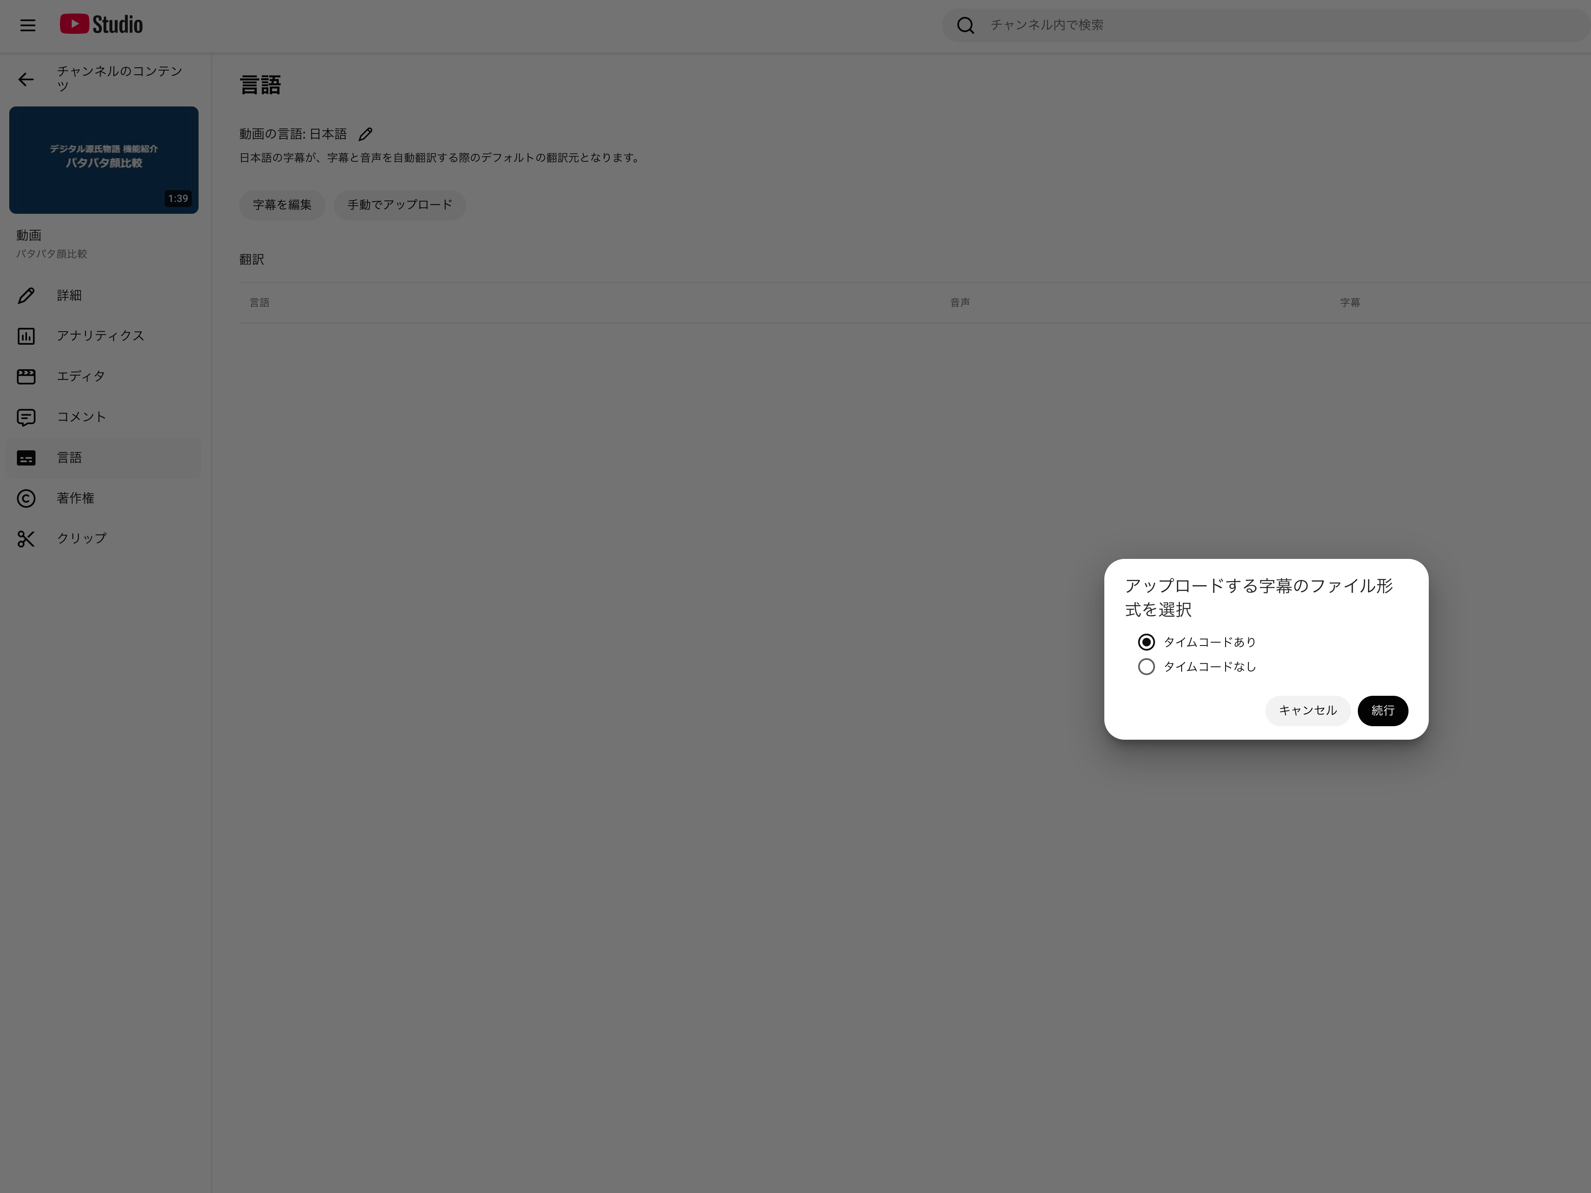Click the YouTube Studio logo
The image size is (1591, 1193).
pos(101,25)
